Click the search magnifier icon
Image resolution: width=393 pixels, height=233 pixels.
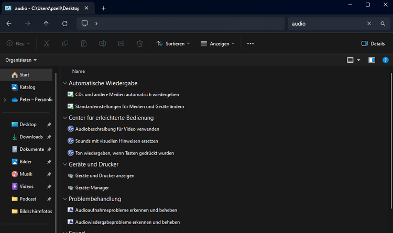pos(383,24)
